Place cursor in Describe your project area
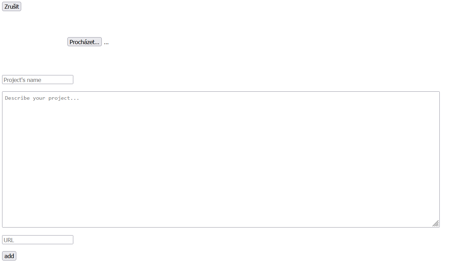Image resolution: width=471 pixels, height=272 pixels. [221, 159]
